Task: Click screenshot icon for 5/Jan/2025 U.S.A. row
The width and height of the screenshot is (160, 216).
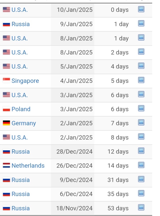Action: coord(141,66)
